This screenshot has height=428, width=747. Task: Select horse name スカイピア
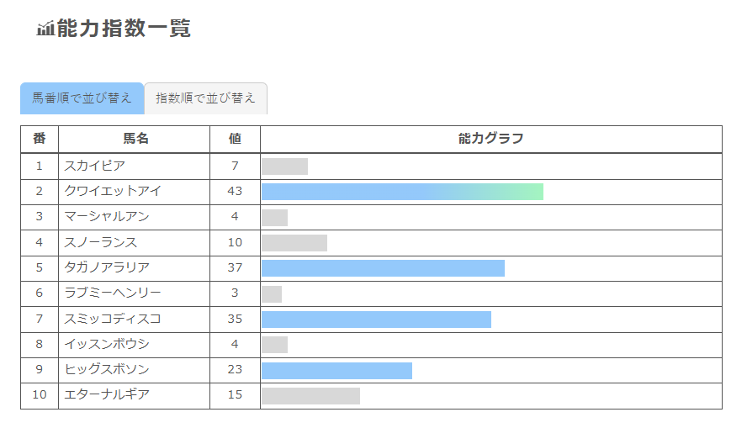[x=95, y=166]
